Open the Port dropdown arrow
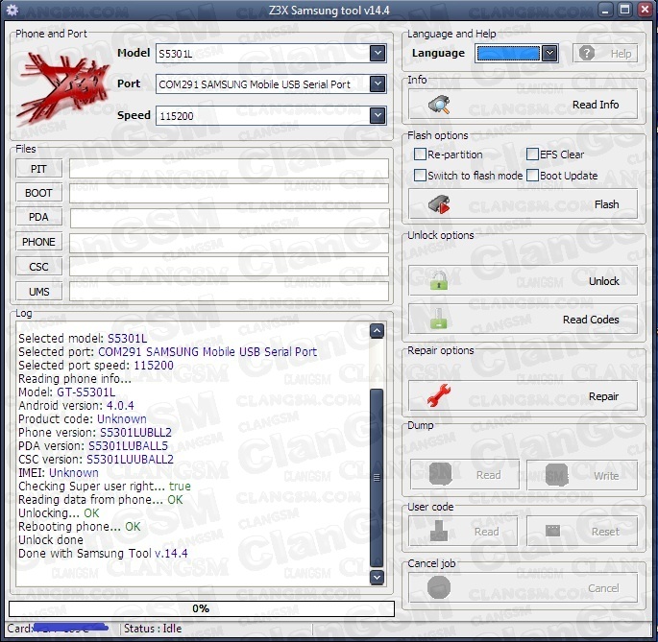The image size is (658, 642). tap(378, 83)
